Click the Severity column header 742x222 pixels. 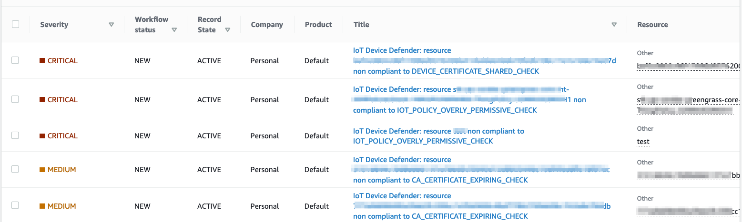click(54, 25)
